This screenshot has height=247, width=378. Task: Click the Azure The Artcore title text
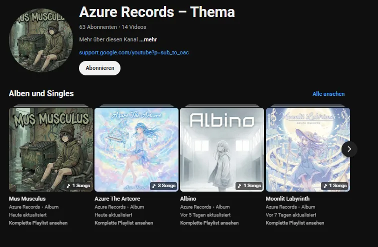tap(117, 199)
